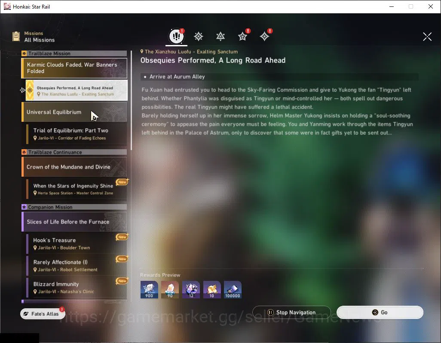Click New badge on Blizzard Immunity
Viewport: 441px width, 343px height.
click(122, 281)
